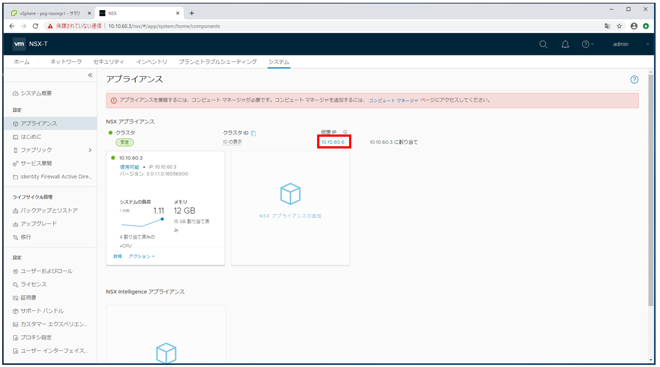The image size is (660, 367).
Task: Bookmark the page with the star icon
Action: tap(619, 26)
